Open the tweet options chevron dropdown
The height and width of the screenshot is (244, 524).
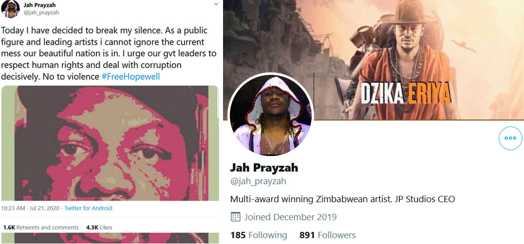tap(216, 4)
